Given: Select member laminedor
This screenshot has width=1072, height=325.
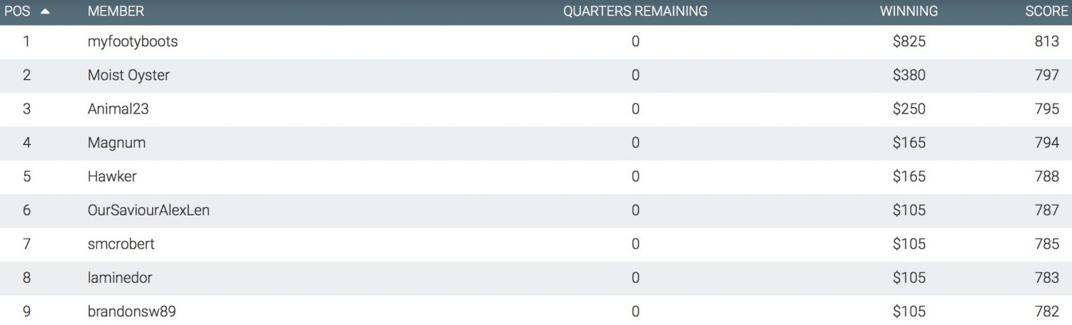Looking at the screenshot, I should [x=120, y=278].
